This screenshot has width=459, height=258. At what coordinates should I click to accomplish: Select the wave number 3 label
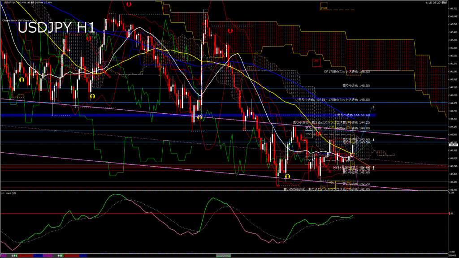click(x=373, y=107)
